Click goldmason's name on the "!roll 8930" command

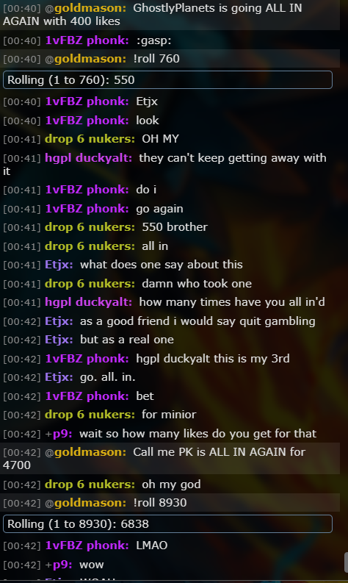click(90, 503)
